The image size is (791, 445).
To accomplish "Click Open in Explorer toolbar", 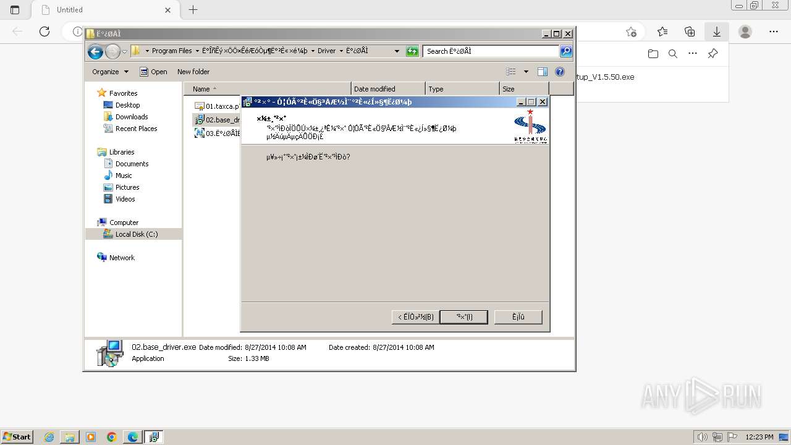I will pyautogui.click(x=153, y=72).
